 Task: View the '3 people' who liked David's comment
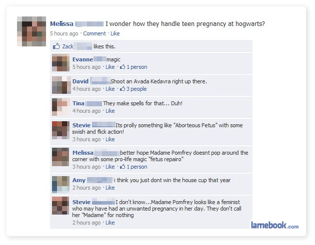pyautogui.click(x=136, y=89)
